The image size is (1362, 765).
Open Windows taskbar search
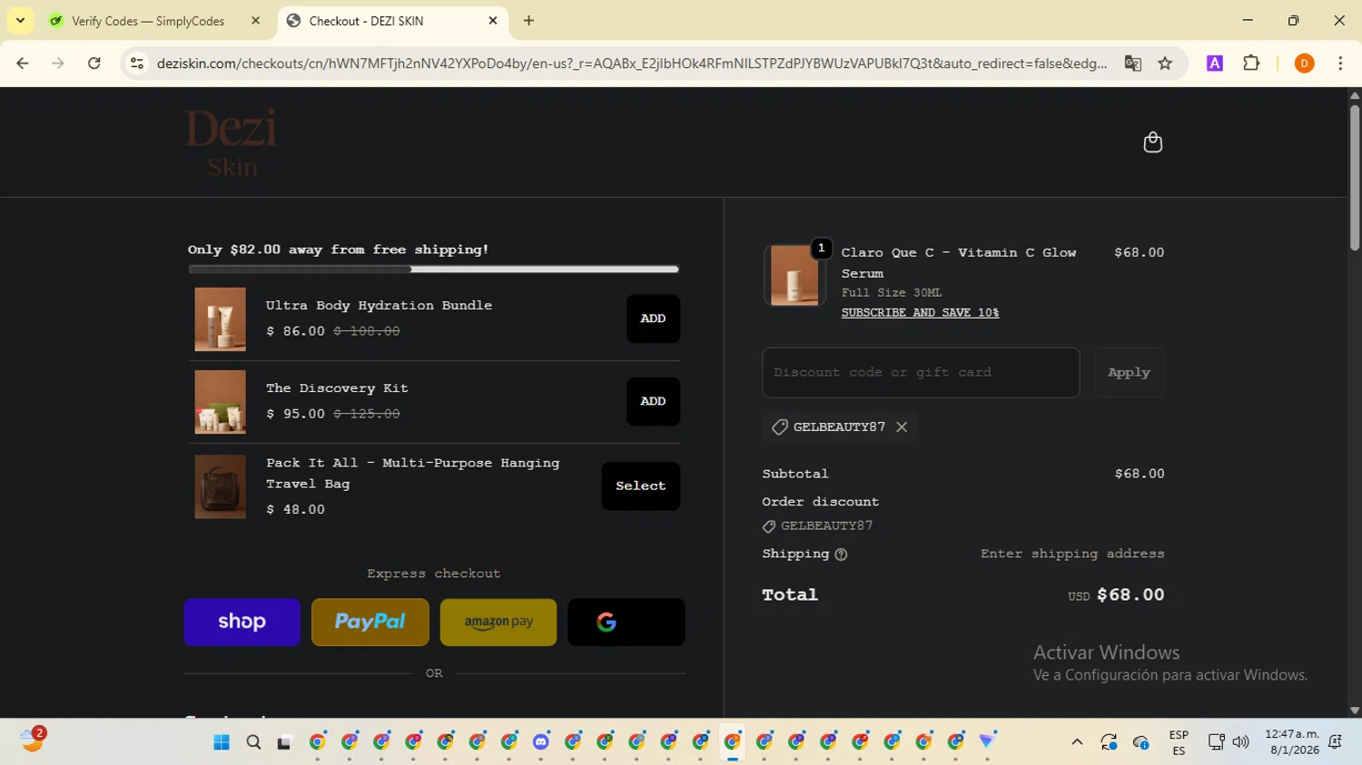[253, 742]
